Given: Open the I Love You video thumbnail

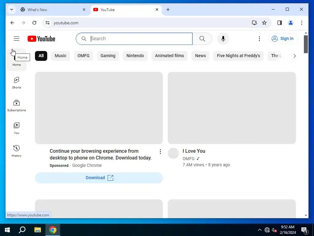Looking at the screenshot, I should tap(232, 108).
